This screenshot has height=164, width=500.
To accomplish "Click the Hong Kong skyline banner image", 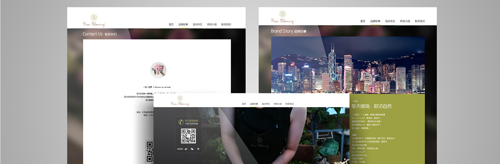I will point(347,65).
